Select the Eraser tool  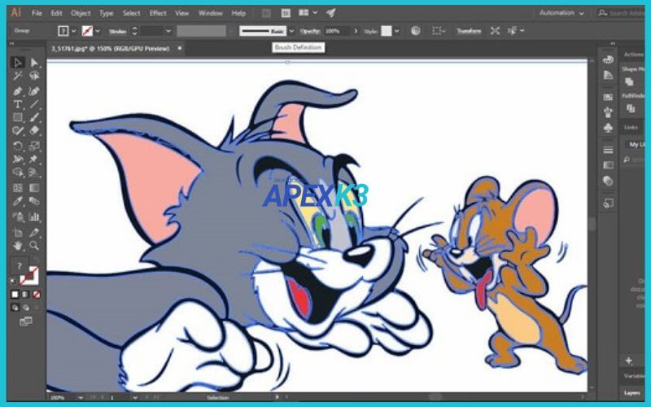click(34, 130)
